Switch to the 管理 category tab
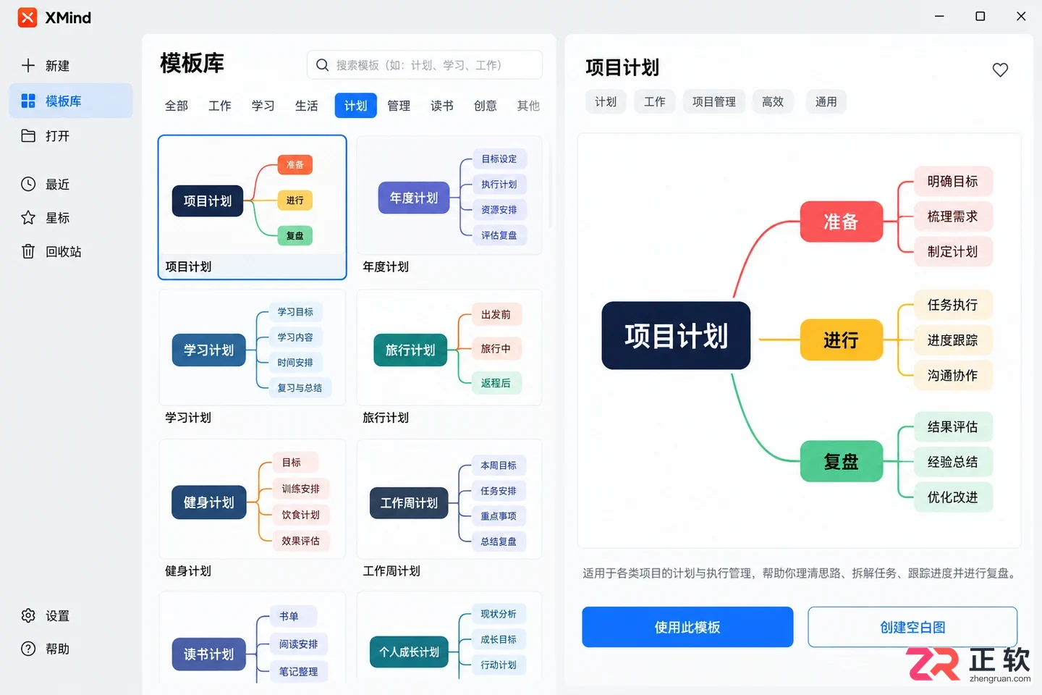This screenshot has height=695, width=1042. coord(399,106)
